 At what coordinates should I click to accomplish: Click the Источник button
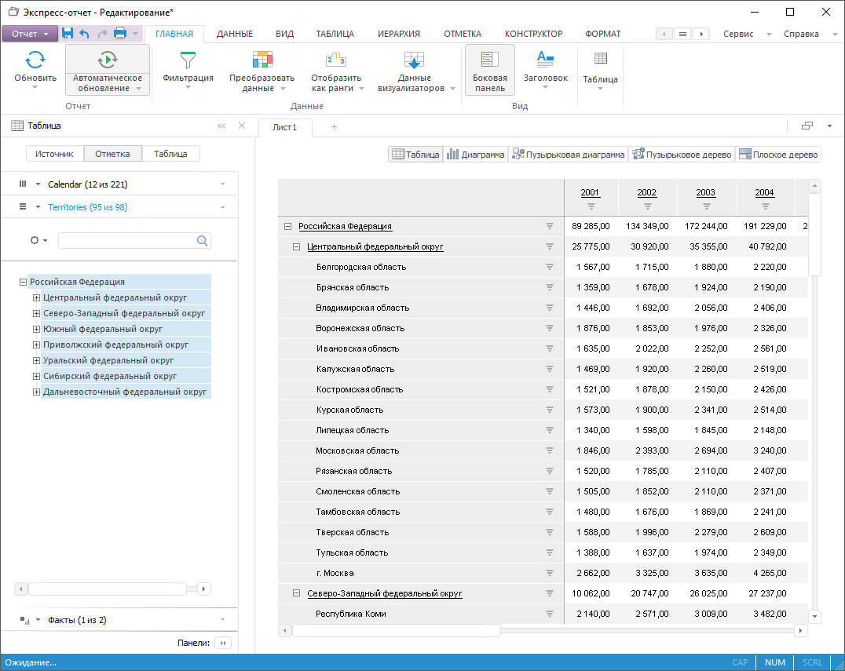point(54,154)
